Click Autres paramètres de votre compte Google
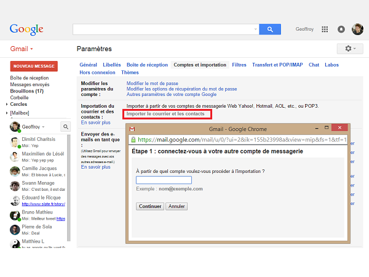369x277 pixels. (x=172, y=94)
